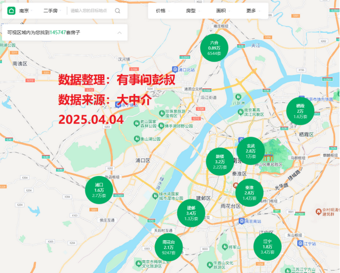Click the 天后村互通 interchange label
This screenshot has height=273, width=340.
[163, 231]
